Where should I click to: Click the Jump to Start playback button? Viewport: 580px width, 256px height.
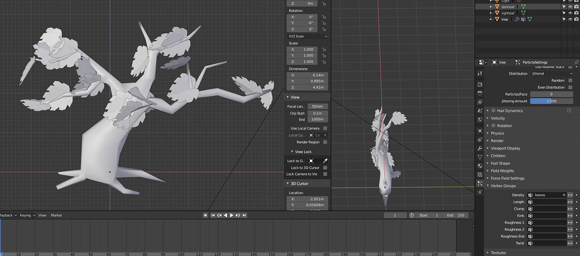coord(213,215)
